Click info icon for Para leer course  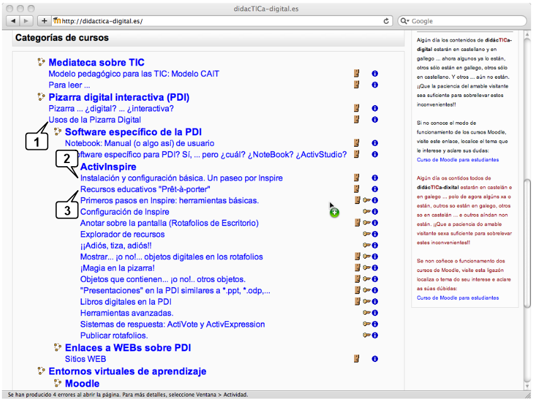pyautogui.click(x=375, y=85)
